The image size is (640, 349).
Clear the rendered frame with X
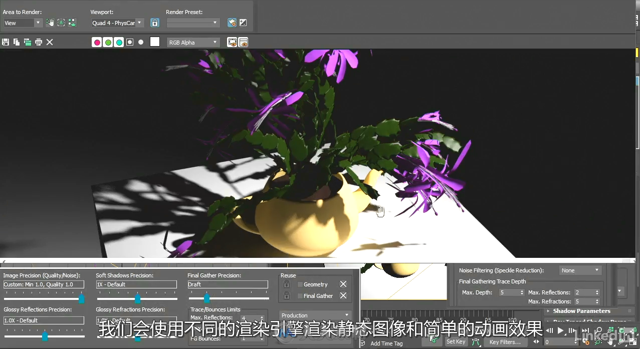[x=50, y=42]
